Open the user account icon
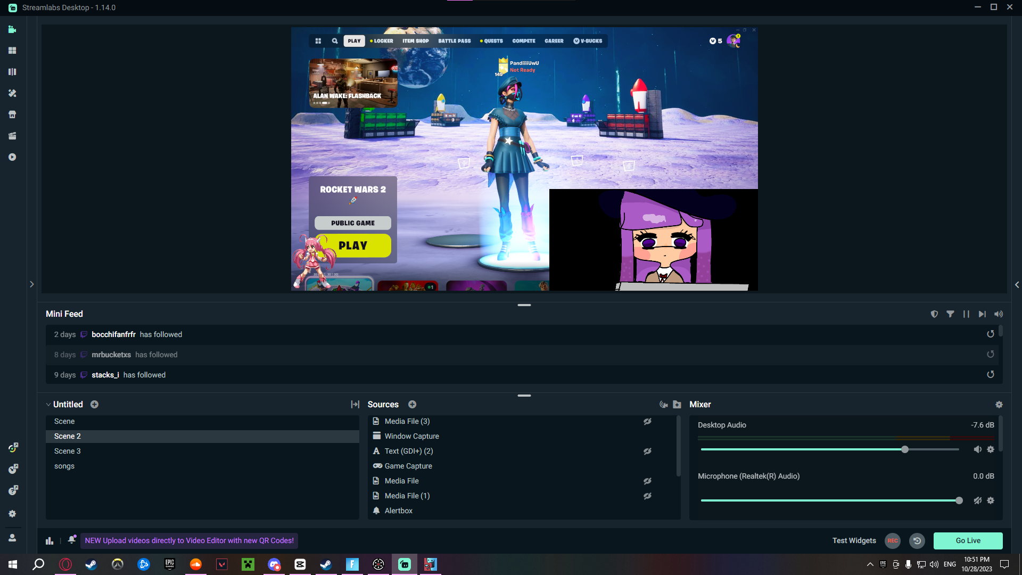 12,538
